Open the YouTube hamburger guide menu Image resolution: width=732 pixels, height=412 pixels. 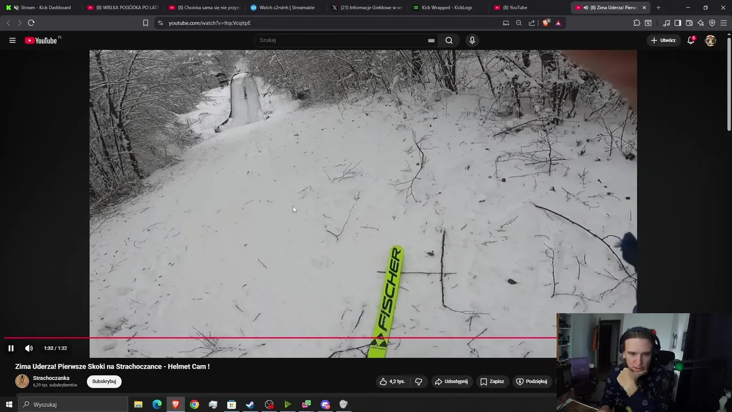tap(12, 40)
